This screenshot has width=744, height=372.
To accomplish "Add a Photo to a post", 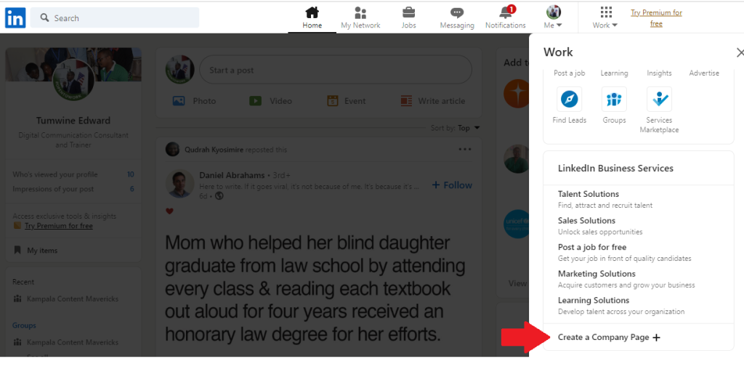I will click(195, 100).
